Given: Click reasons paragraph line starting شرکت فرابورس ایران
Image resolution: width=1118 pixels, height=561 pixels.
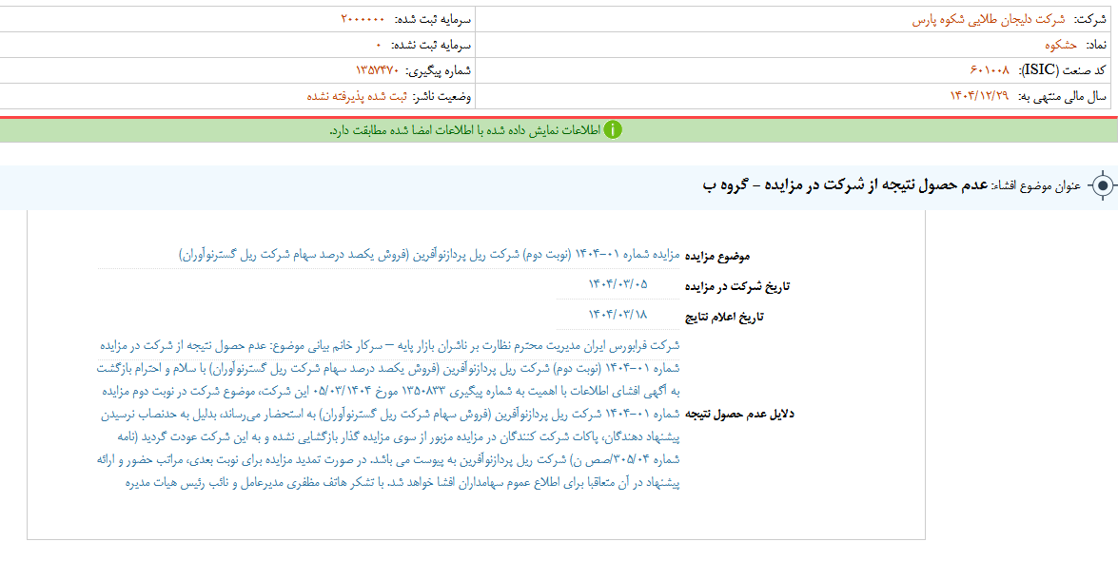Looking at the screenshot, I should click(388, 346).
